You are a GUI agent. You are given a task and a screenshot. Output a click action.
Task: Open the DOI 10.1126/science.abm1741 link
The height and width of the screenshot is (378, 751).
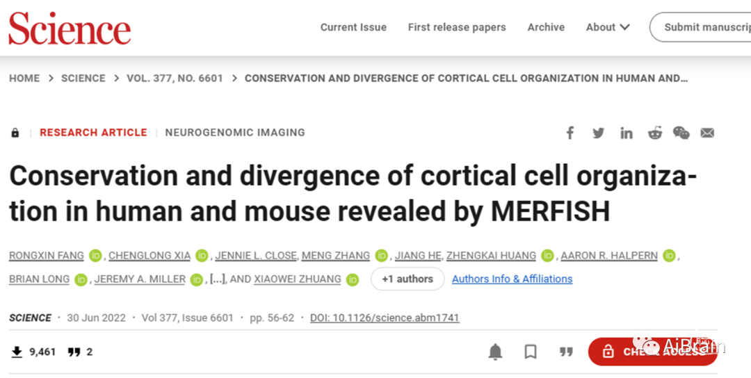[x=385, y=318]
